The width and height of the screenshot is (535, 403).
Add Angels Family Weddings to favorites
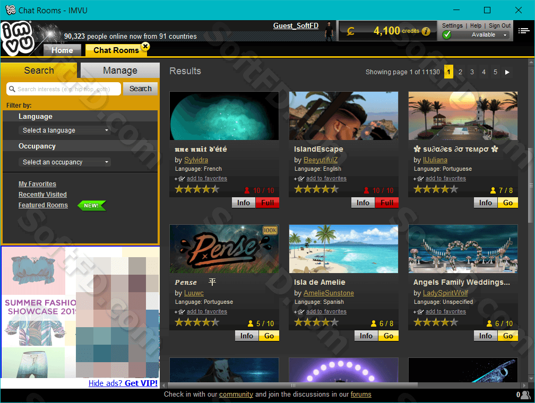(x=446, y=312)
